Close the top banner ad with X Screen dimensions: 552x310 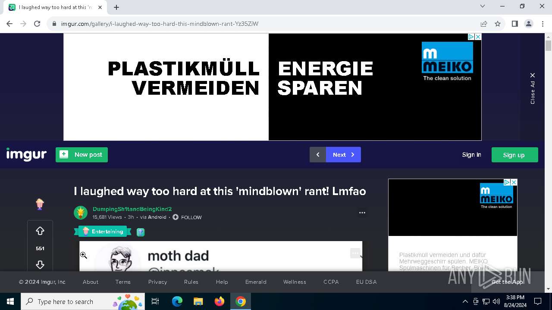point(478,37)
